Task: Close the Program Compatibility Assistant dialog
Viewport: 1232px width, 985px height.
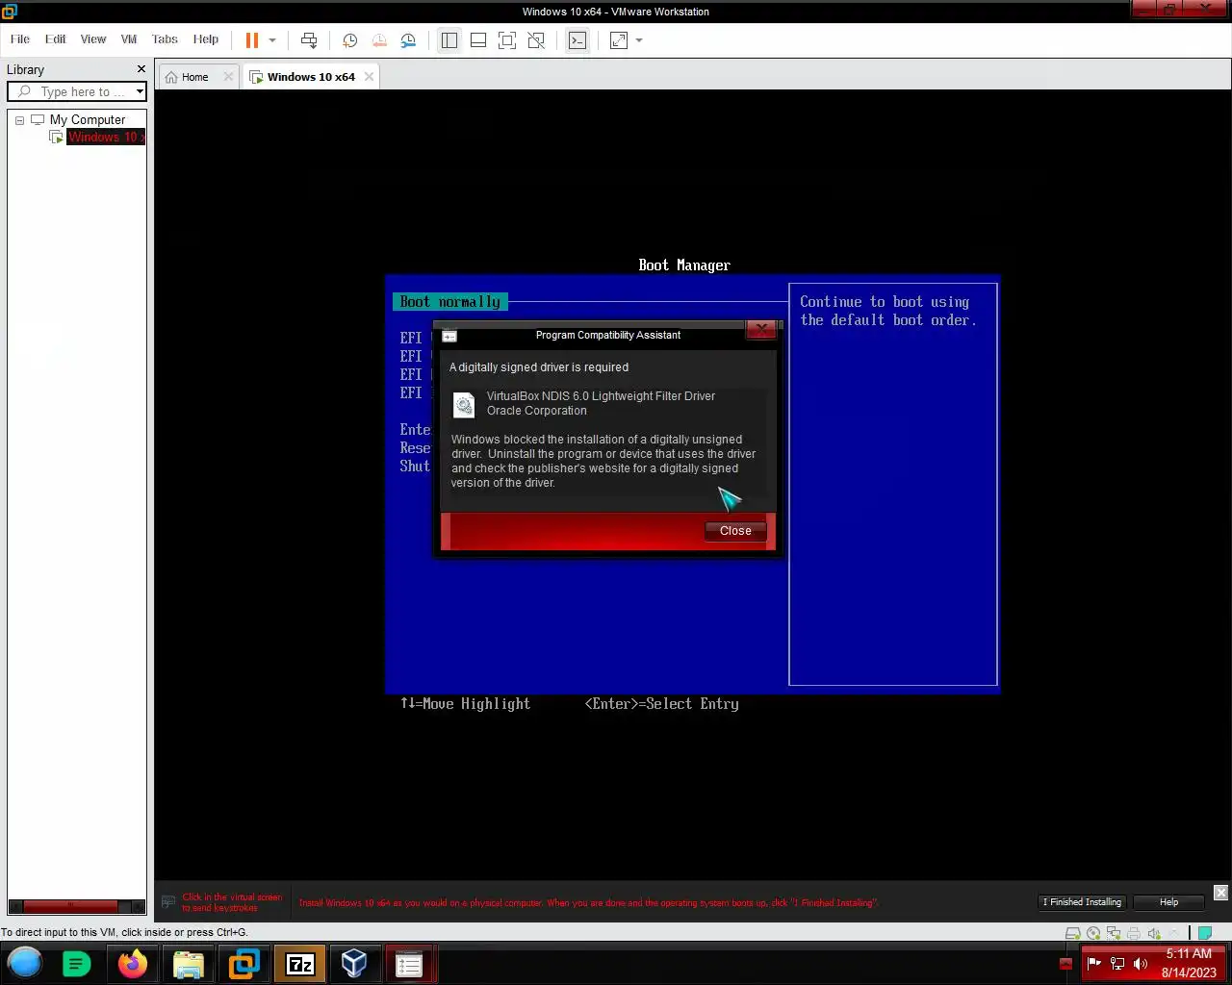Action: point(735,531)
